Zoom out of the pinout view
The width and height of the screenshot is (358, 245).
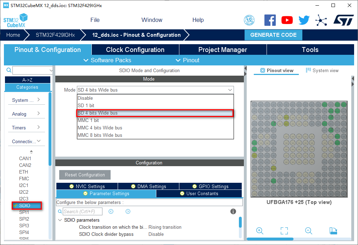pos(308,231)
